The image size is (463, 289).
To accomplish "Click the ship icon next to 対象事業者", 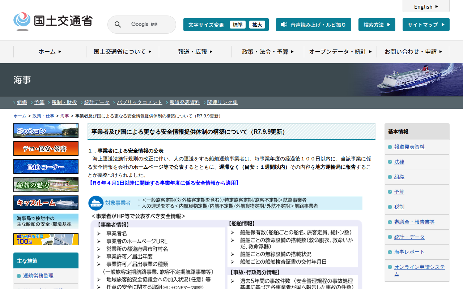I will 96,203.
